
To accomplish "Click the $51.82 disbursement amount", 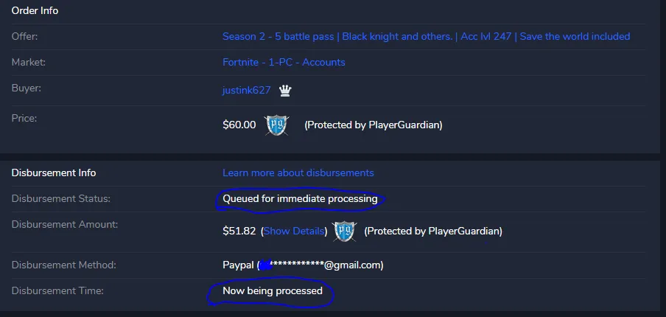I will click(239, 231).
